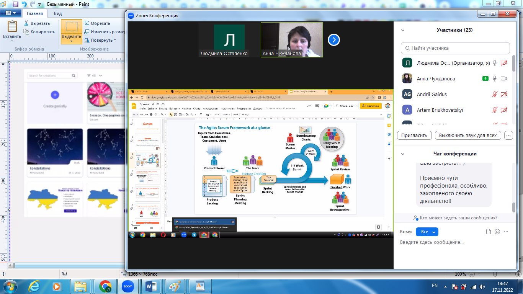
Task: Toggle microphone for Анна Чужданова in participants
Action: pyautogui.click(x=495, y=78)
